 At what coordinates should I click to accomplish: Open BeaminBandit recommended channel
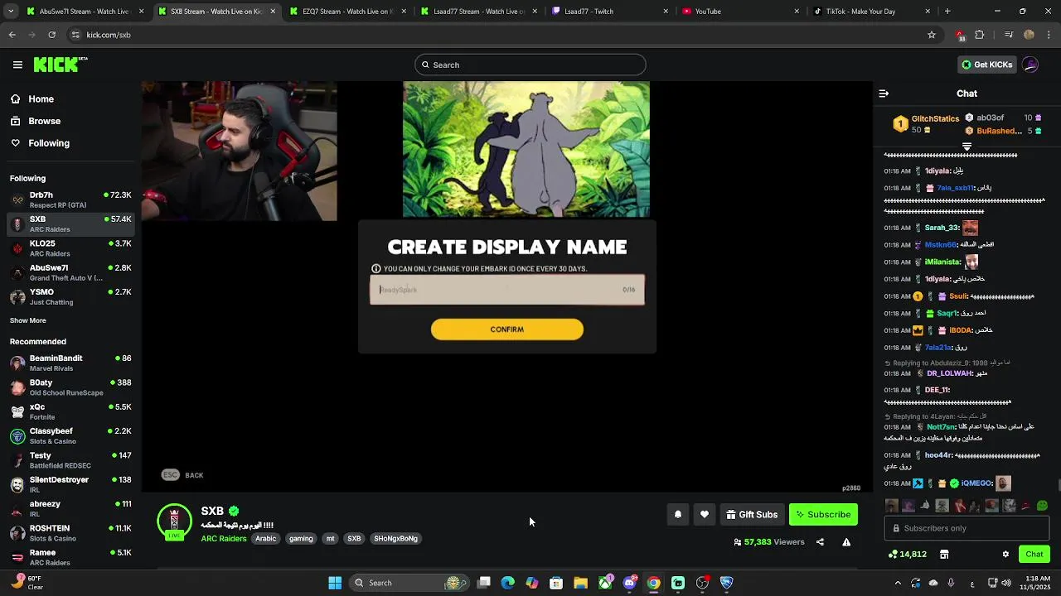coord(71,363)
